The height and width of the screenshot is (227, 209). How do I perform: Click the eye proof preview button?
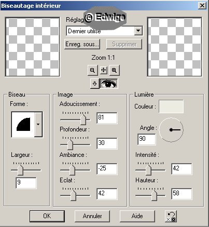[x=109, y=84]
